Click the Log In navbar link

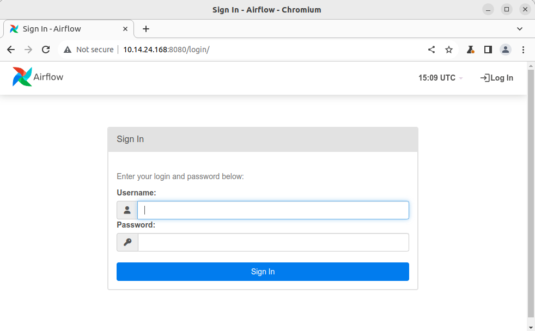496,78
